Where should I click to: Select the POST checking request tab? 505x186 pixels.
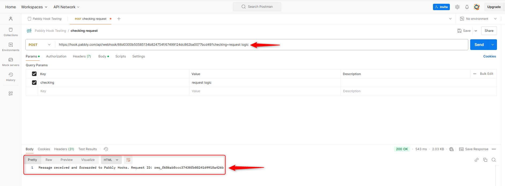click(x=91, y=19)
